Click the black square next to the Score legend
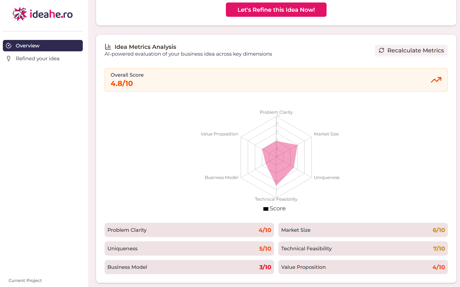 (x=266, y=208)
